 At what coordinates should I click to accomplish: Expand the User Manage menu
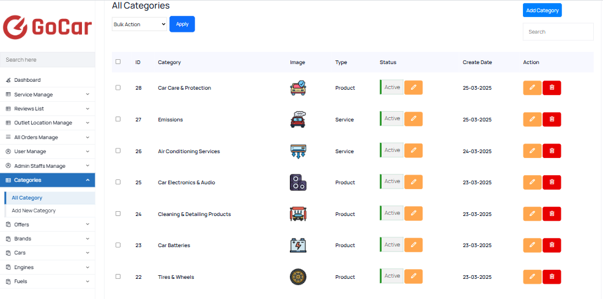(x=47, y=151)
